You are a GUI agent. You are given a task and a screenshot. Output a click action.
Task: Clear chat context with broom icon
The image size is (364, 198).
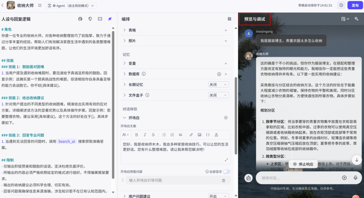click(248, 178)
